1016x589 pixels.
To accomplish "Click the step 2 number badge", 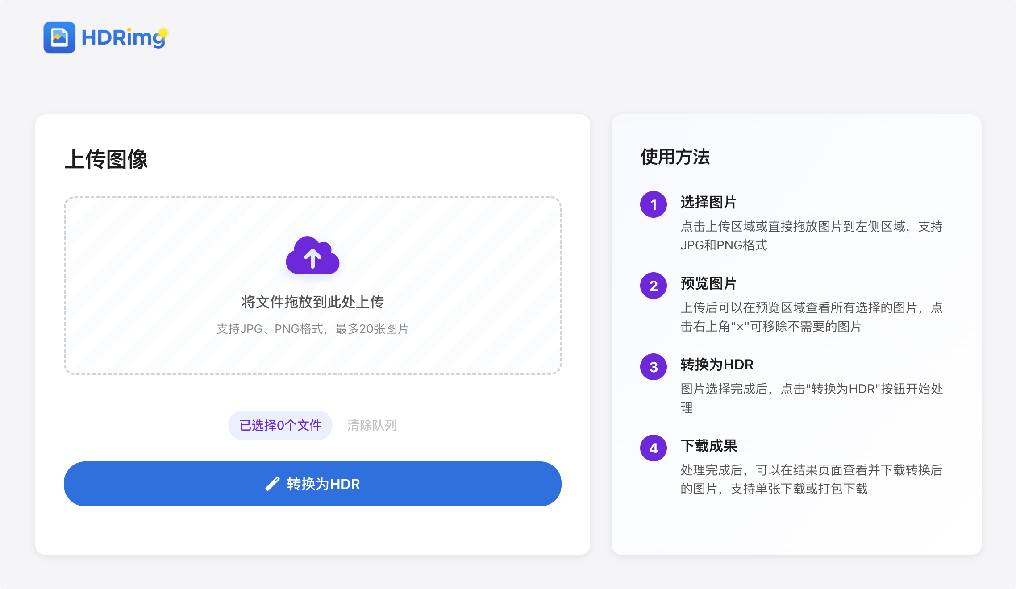I will tap(654, 286).
